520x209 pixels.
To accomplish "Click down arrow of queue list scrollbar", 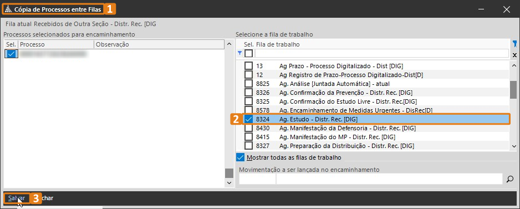I will 514,146.
